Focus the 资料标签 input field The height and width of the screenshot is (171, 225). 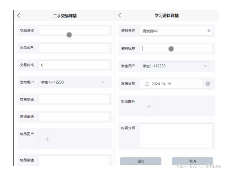click(176, 49)
